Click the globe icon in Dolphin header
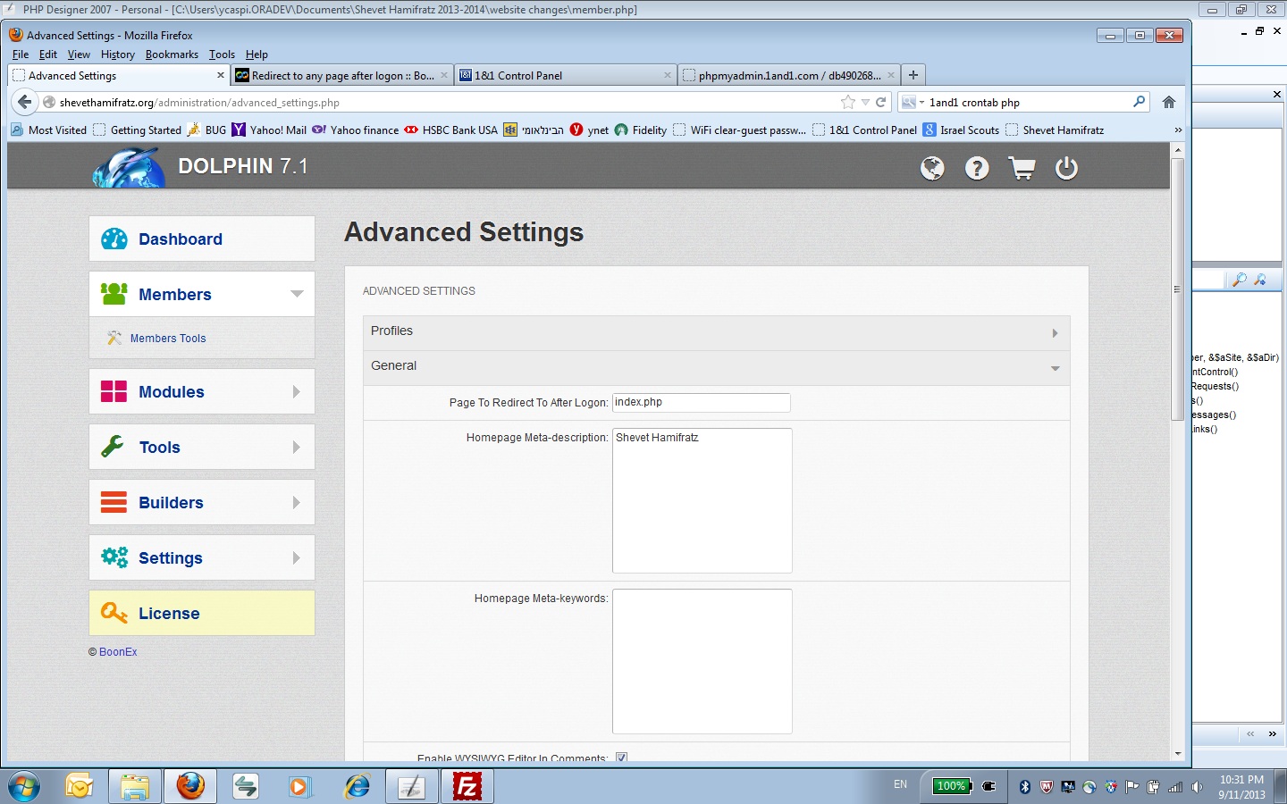Viewport: 1287px width, 804px height. pyautogui.click(x=932, y=168)
